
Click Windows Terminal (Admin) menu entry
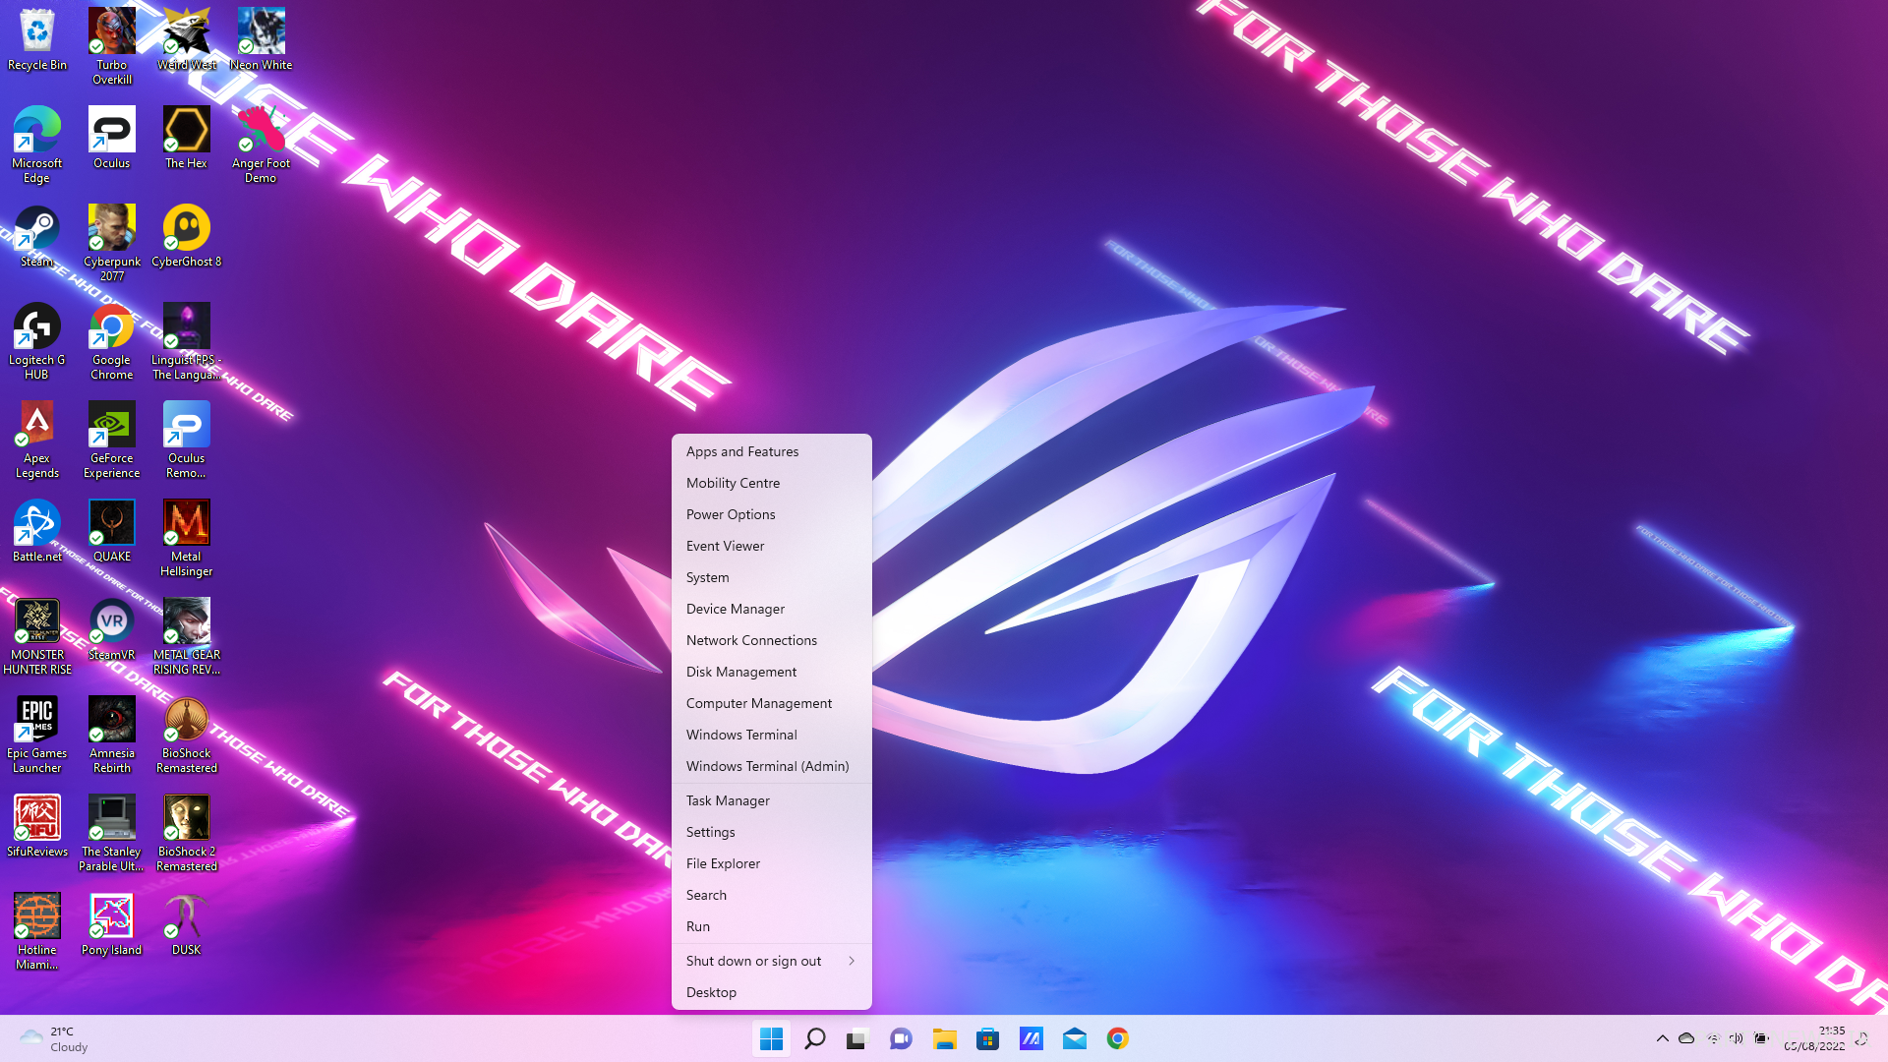coord(767,766)
